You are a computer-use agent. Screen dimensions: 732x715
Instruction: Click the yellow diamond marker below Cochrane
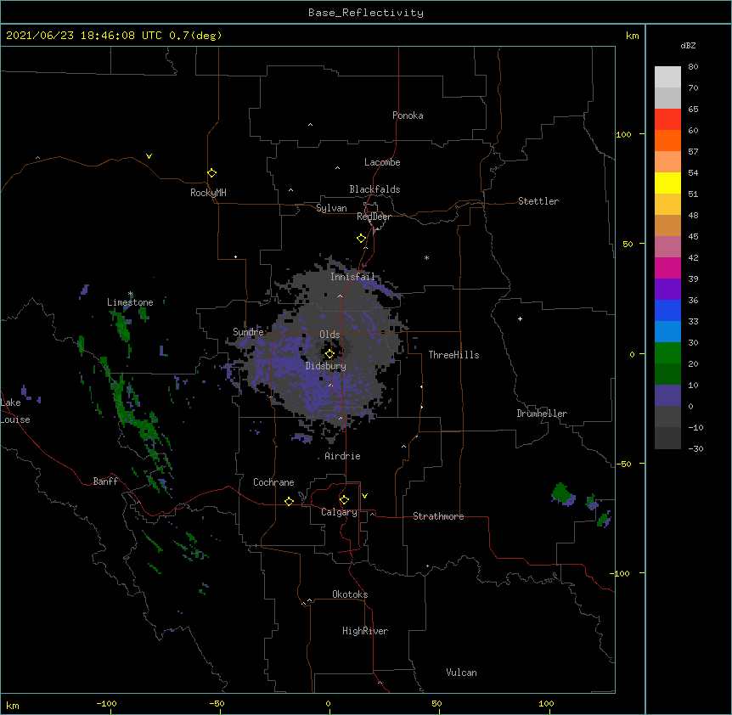[289, 501]
